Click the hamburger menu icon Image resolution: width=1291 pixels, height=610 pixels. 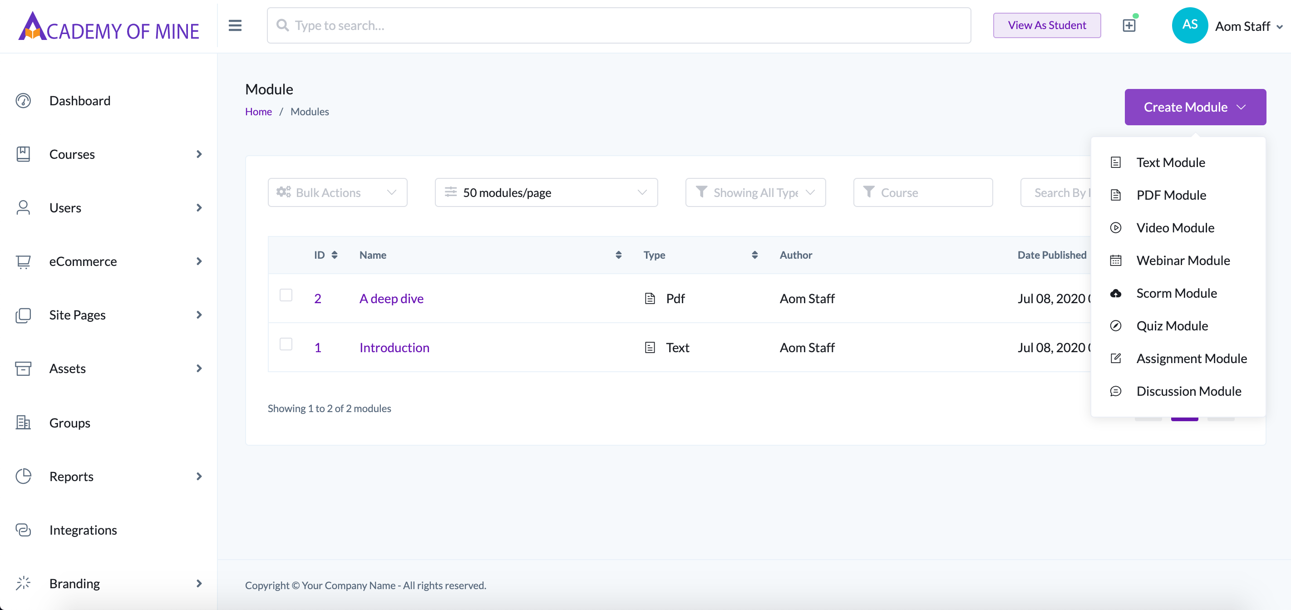[x=235, y=25]
